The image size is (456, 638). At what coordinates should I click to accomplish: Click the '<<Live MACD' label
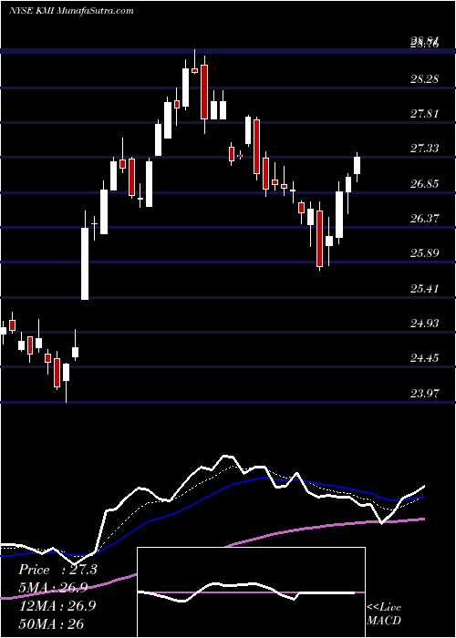pyautogui.click(x=384, y=614)
